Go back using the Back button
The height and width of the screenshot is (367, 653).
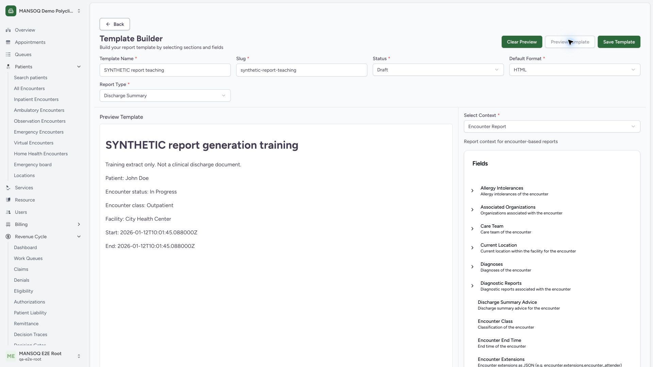pyautogui.click(x=115, y=24)
